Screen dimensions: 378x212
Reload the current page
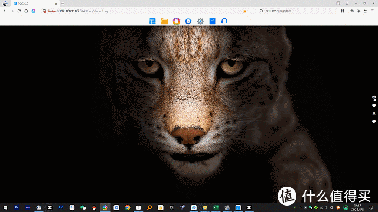pos(19,11)
